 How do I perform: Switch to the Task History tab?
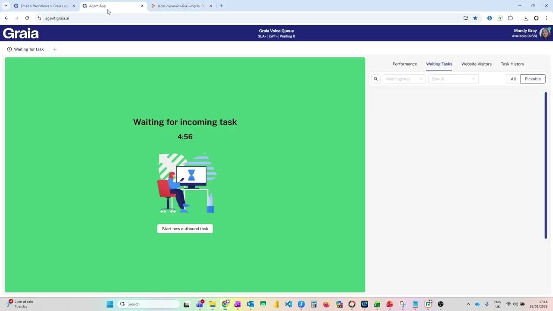(512, 64)
